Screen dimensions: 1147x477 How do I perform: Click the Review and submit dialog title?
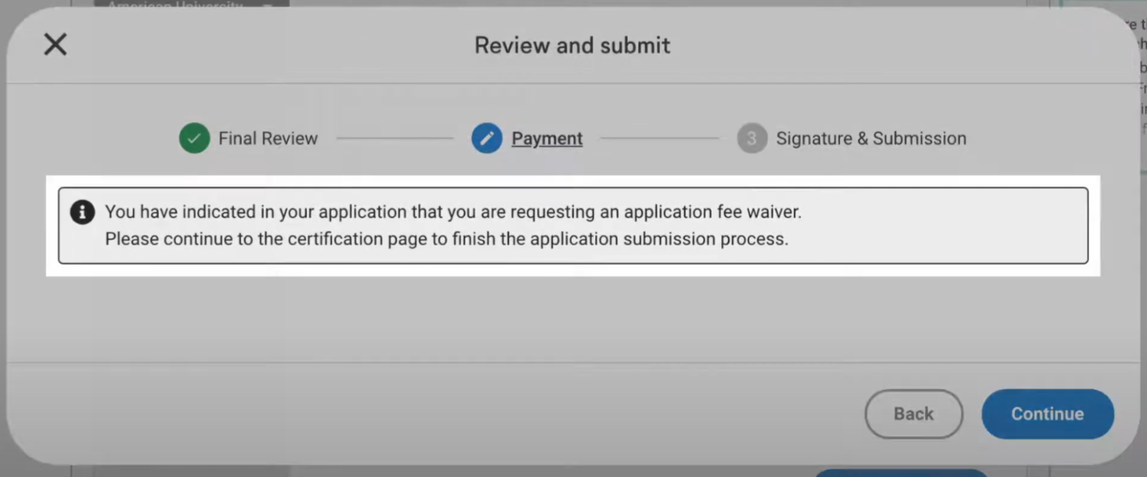tap(571, 45)
